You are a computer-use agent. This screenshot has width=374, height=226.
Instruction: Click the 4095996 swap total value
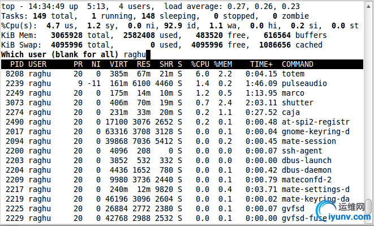[67, 45]
